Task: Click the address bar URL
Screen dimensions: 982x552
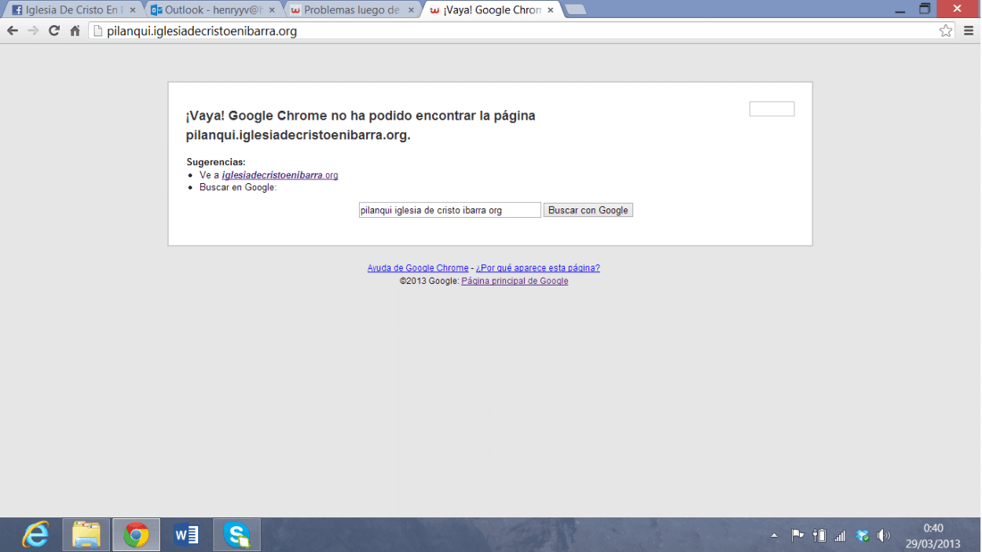Action: [x=202, y=30]
